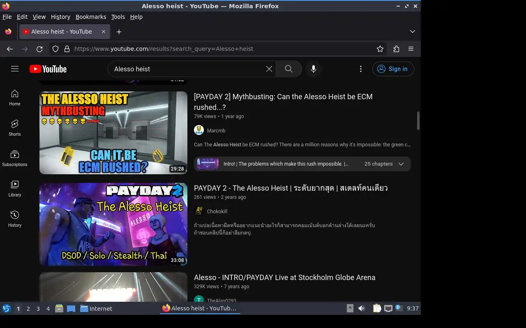Open Alesso INTRO/PAYDAY Live Stockholm title

click(285, 278)
